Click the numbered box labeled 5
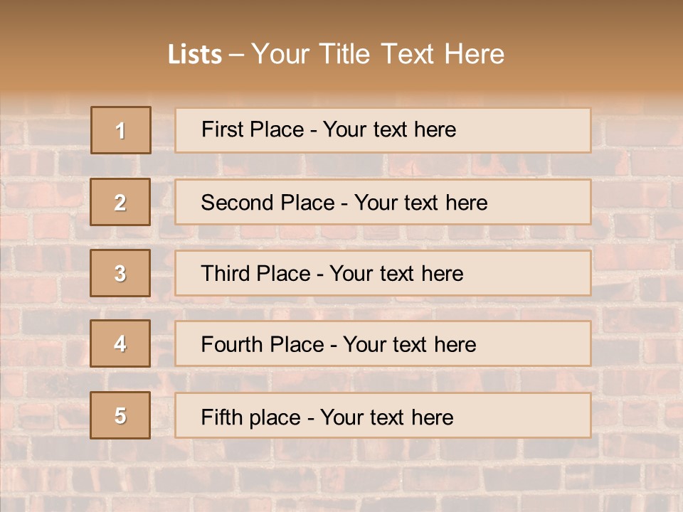The image size is (683, 512). (x=120, y=415)
